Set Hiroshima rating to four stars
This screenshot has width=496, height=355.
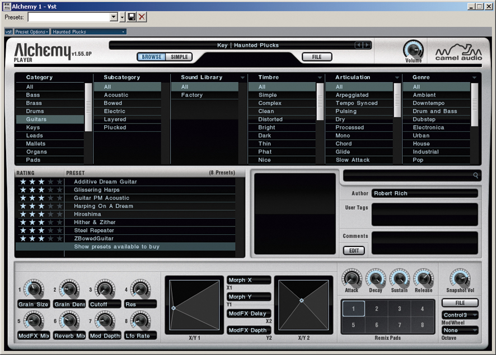click(50, 214)
